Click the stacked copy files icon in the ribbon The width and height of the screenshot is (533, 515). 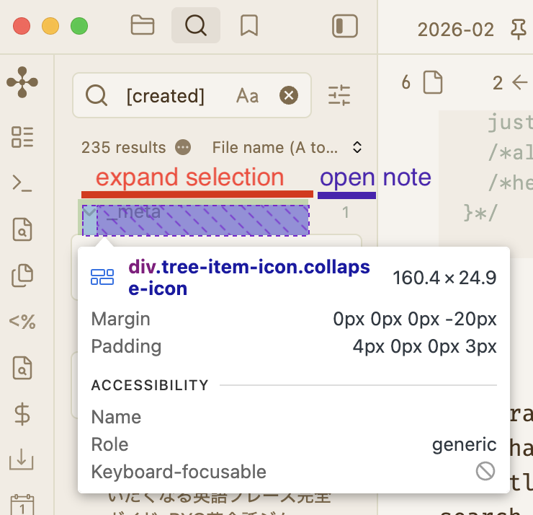pyautogui.click(x=22, y=276)
